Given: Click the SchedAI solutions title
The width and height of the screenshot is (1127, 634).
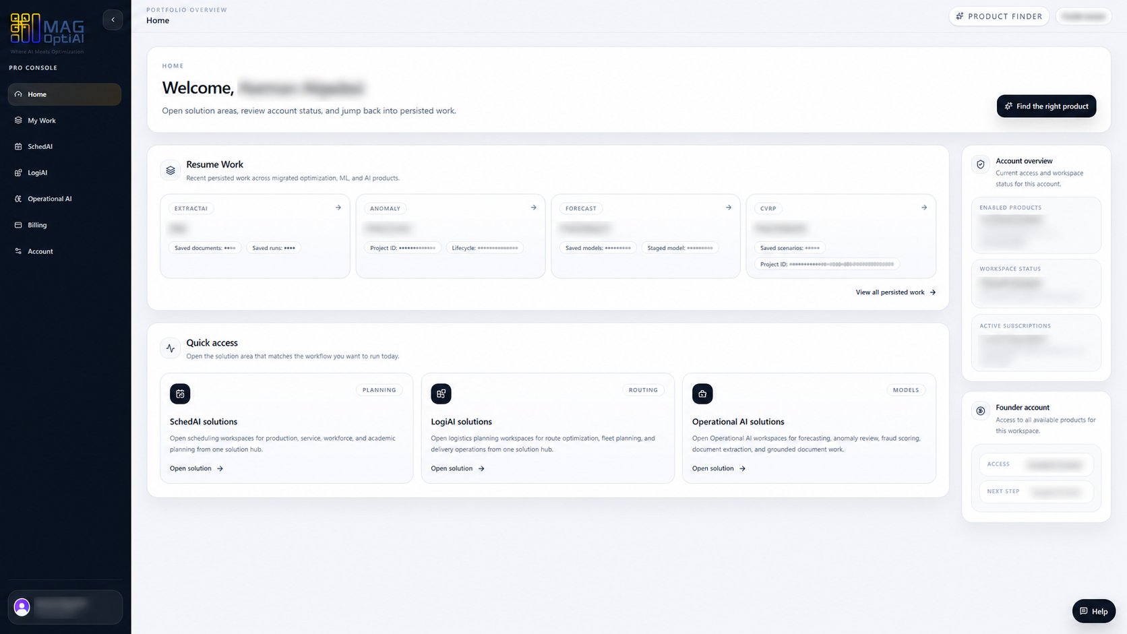Looking at the screenshot, I should click(204, 422).
